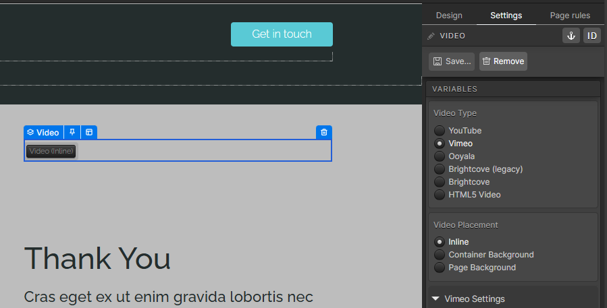This screenshot has width=607, height=308.
Task: Click the Remove button in the settings panel
Action: [503, 61]
